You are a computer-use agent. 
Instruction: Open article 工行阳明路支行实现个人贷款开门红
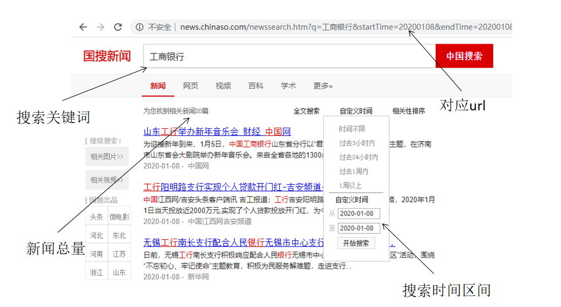(233, 187)
